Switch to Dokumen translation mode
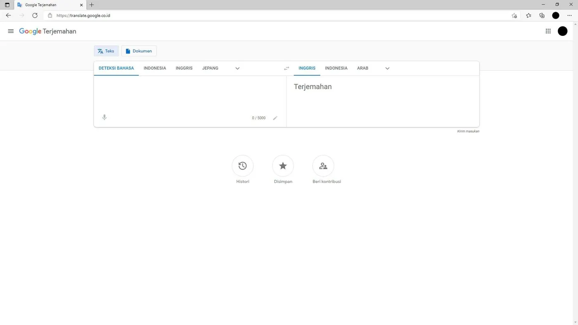 pos(139,51)
